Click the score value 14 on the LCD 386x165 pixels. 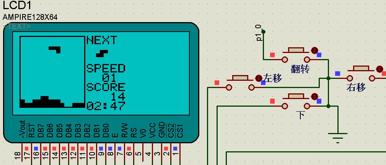click(118, 96)
